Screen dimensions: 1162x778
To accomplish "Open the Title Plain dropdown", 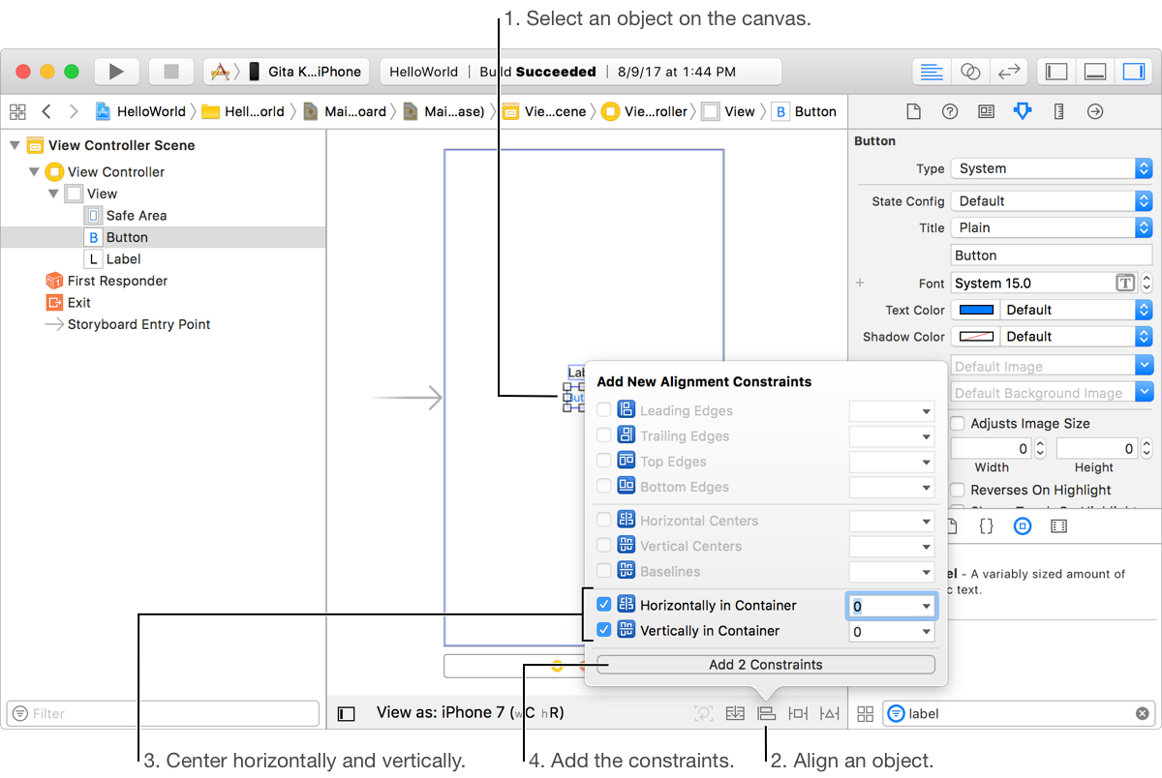I will (x=1052, y=227).
